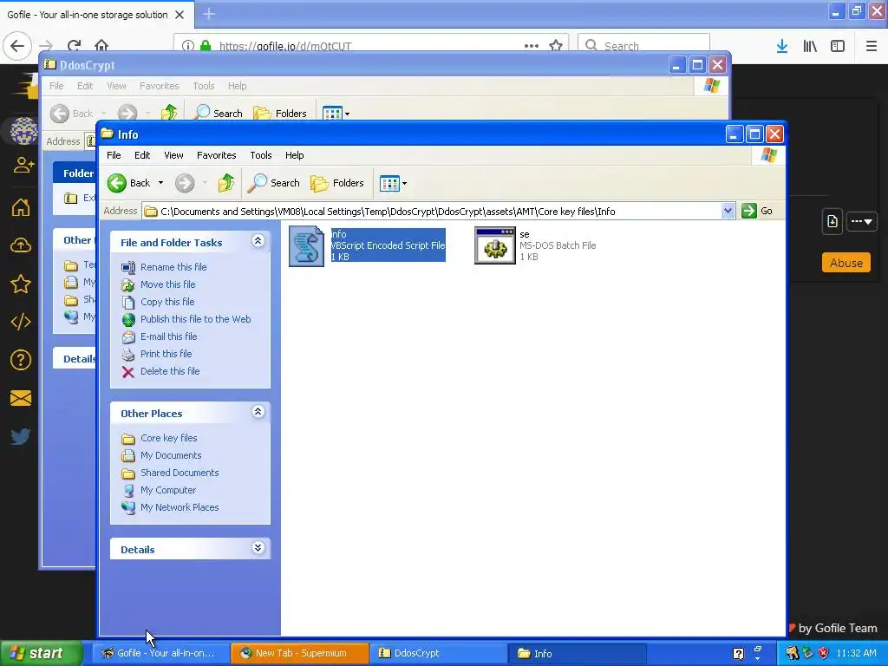888x666 pixels.
Task: Open Back history dropdown in Info window
Action: click(x=160, y=183)
